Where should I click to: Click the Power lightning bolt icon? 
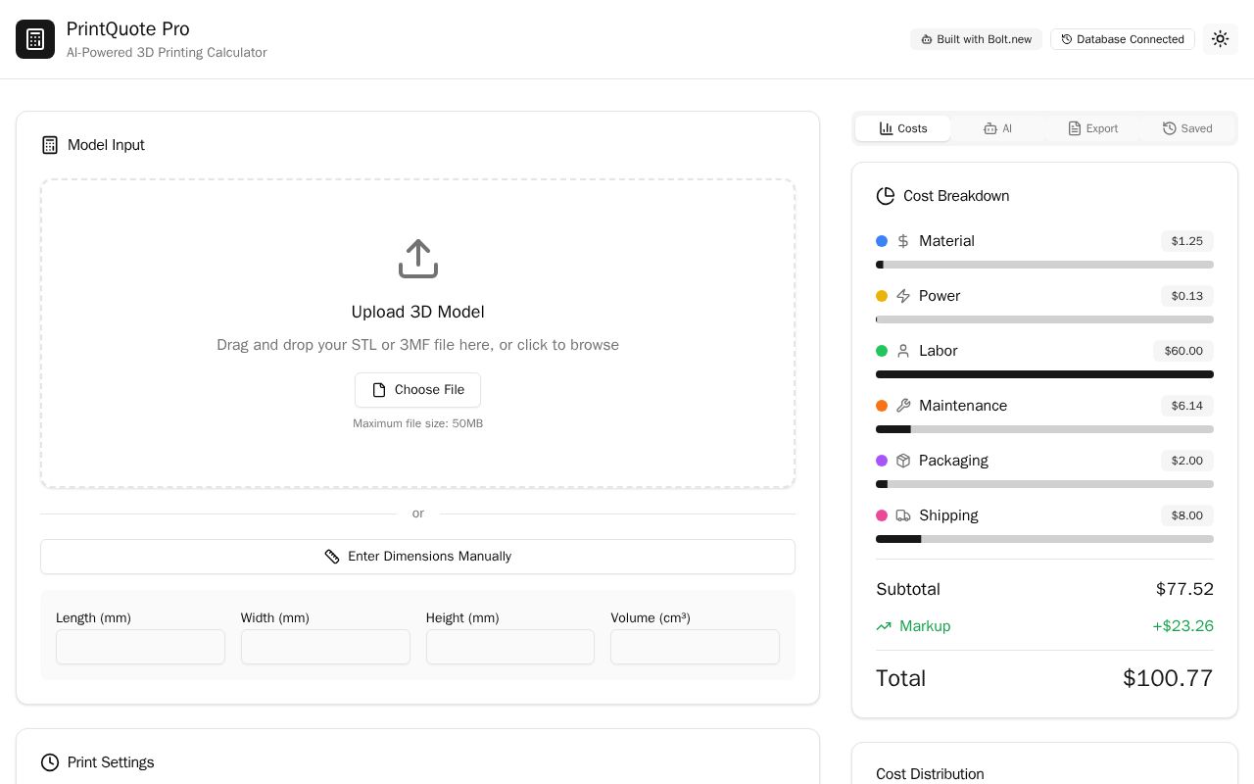click(903, 296)
